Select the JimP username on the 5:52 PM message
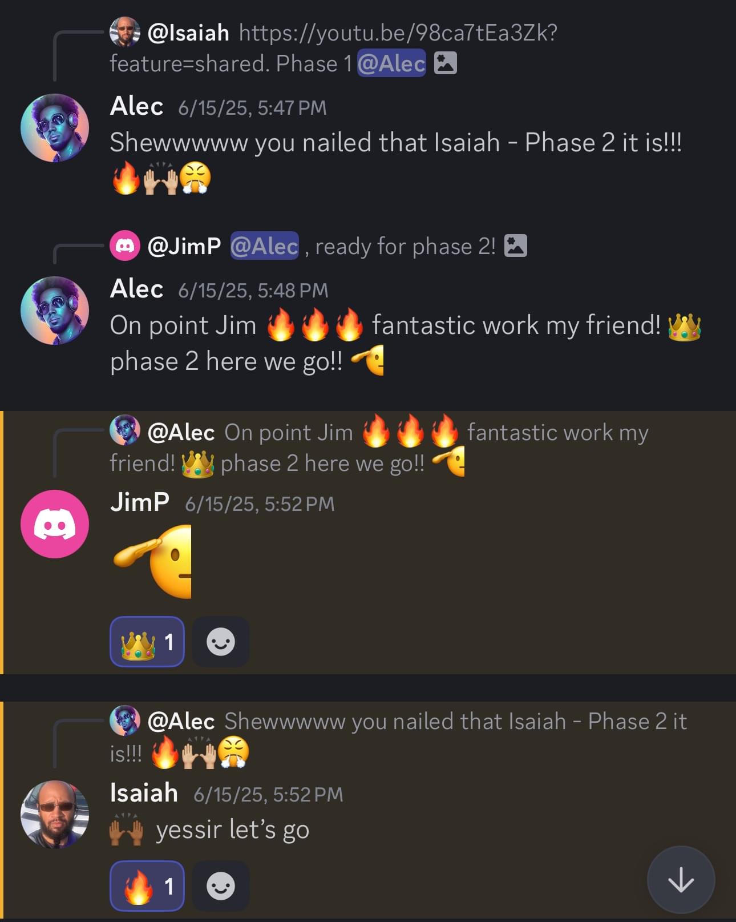Viewport: 736px width, 922px height. click(140, 502)
